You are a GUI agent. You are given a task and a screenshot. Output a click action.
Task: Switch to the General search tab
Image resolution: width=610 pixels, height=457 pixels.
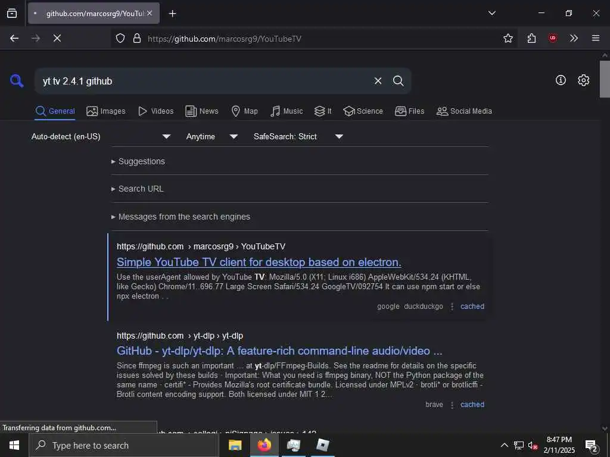[55, 111]
